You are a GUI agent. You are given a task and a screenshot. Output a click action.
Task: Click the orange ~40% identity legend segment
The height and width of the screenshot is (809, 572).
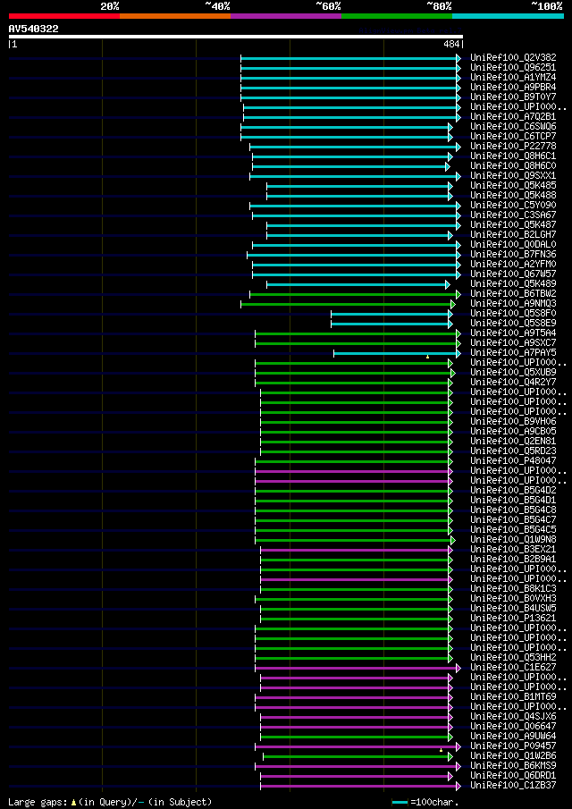(175, 16)
